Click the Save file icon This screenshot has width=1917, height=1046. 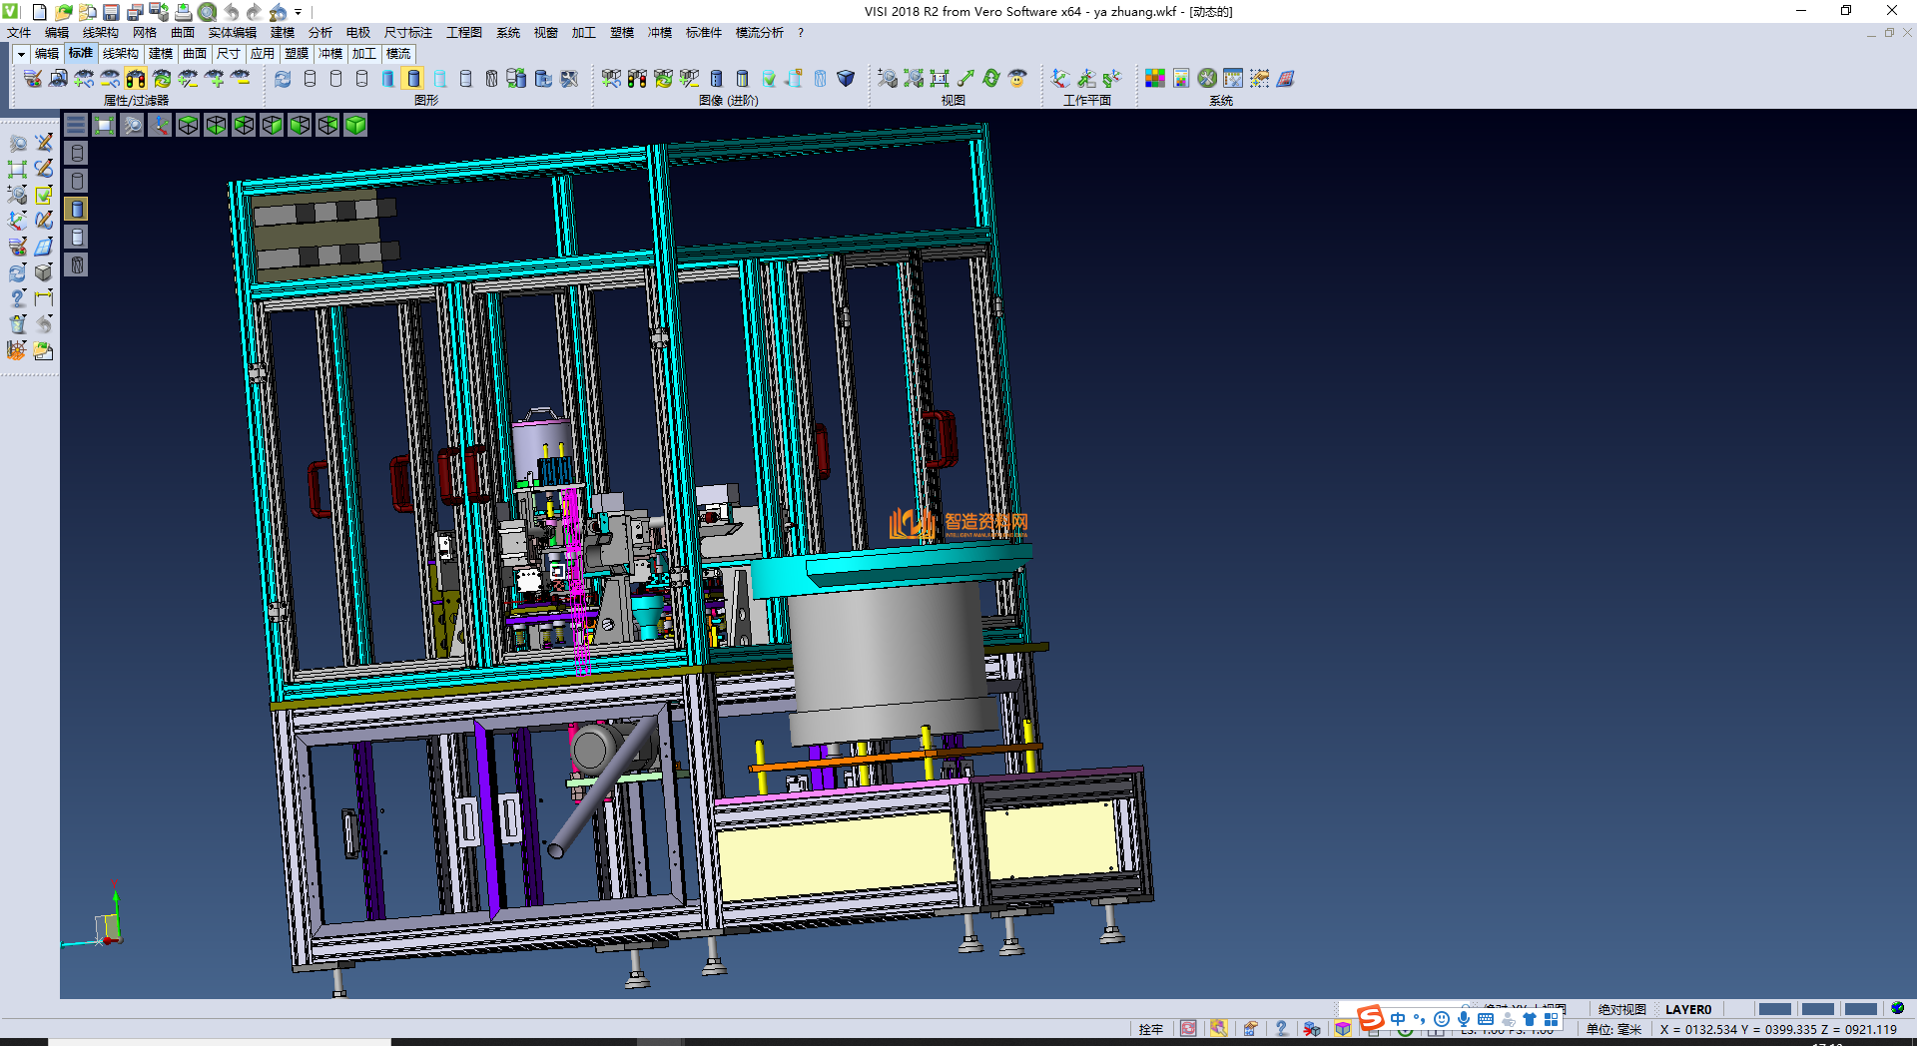coord(111,12)
